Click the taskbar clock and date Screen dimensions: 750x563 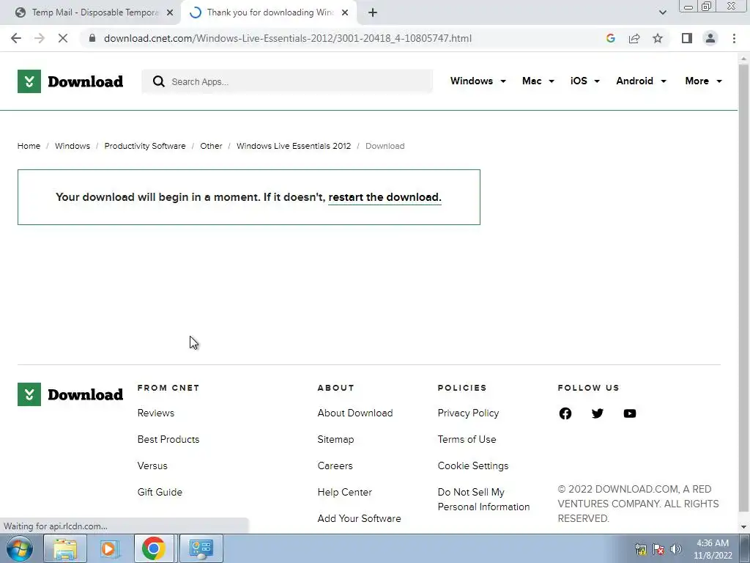(x=713, y=549)
